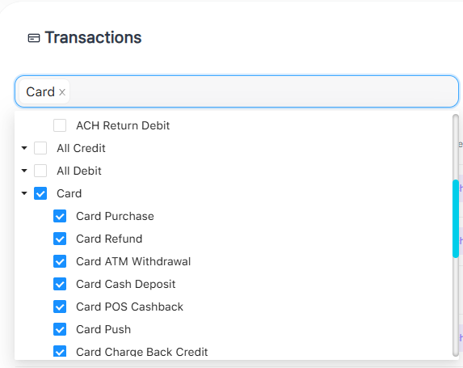
Task: Uncheck Card ATM Withdrawal checkbox
Action: (x=60, y=261)
